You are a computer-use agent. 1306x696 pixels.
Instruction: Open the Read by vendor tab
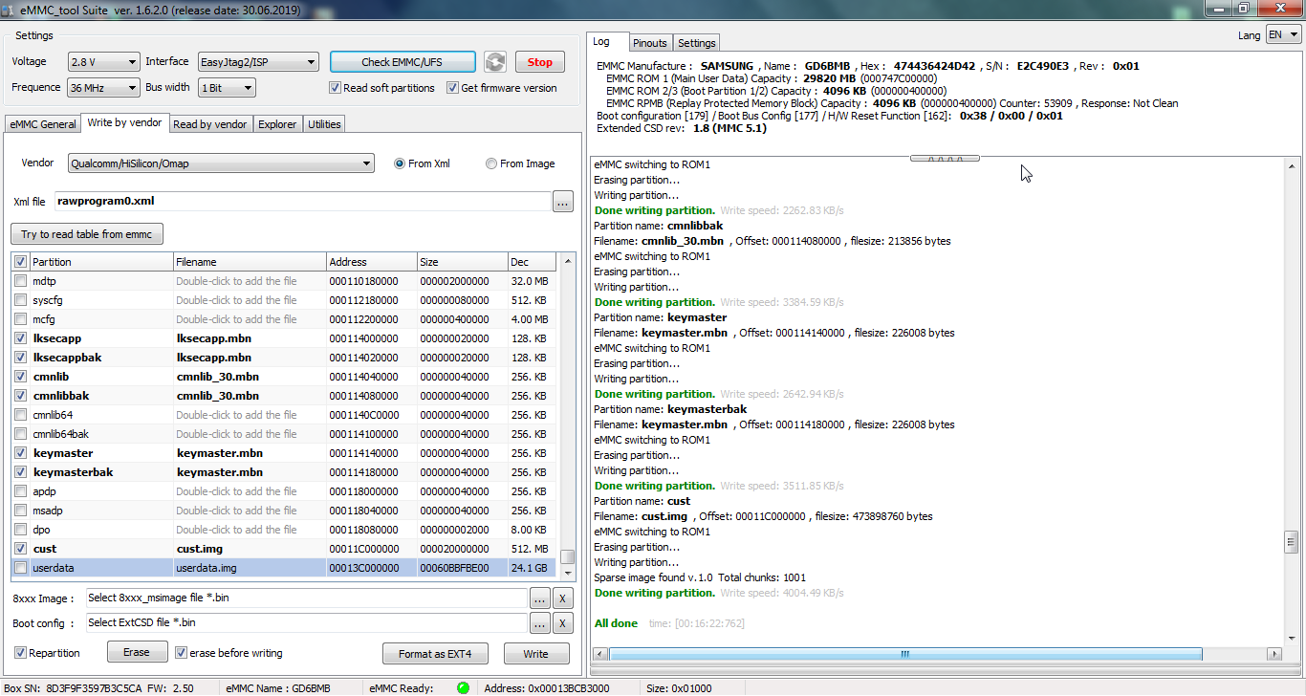tap(210, 124)
